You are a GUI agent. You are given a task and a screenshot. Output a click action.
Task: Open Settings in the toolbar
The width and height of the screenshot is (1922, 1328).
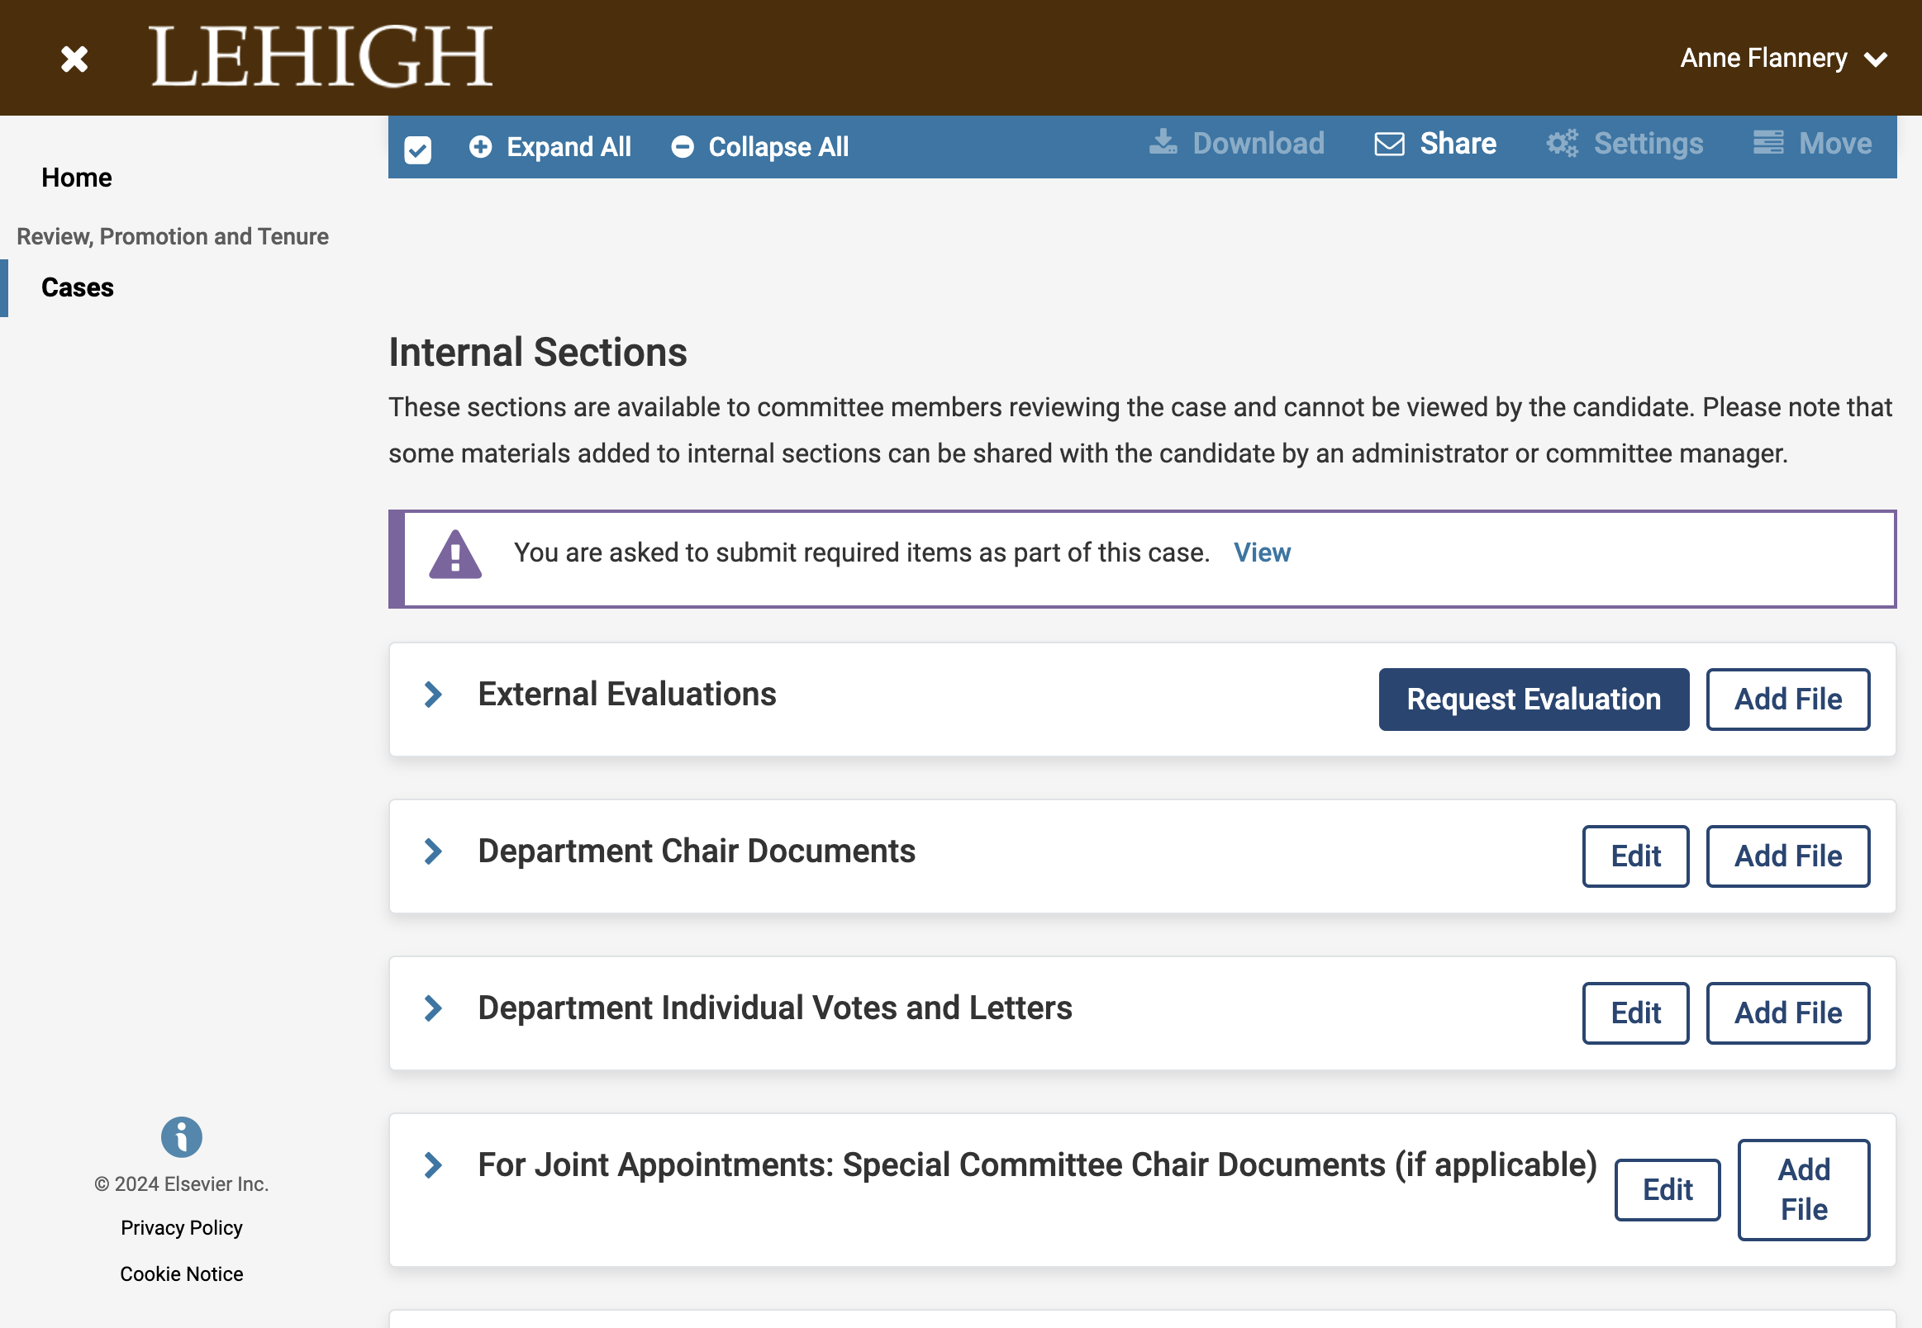[1625, 143]
